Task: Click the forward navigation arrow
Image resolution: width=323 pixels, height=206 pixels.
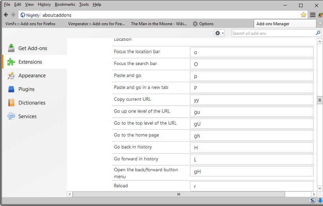Action: (x=13, y=15)
